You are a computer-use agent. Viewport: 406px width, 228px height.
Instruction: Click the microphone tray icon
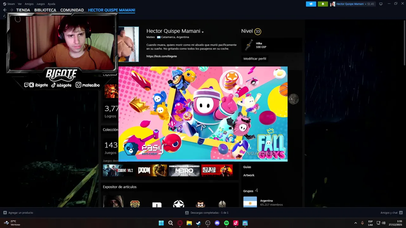pyautogui.click(x=363, y=223)
